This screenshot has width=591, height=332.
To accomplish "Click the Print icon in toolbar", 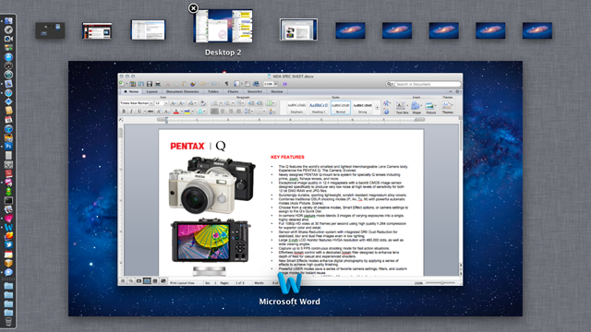I will (158, 84).
